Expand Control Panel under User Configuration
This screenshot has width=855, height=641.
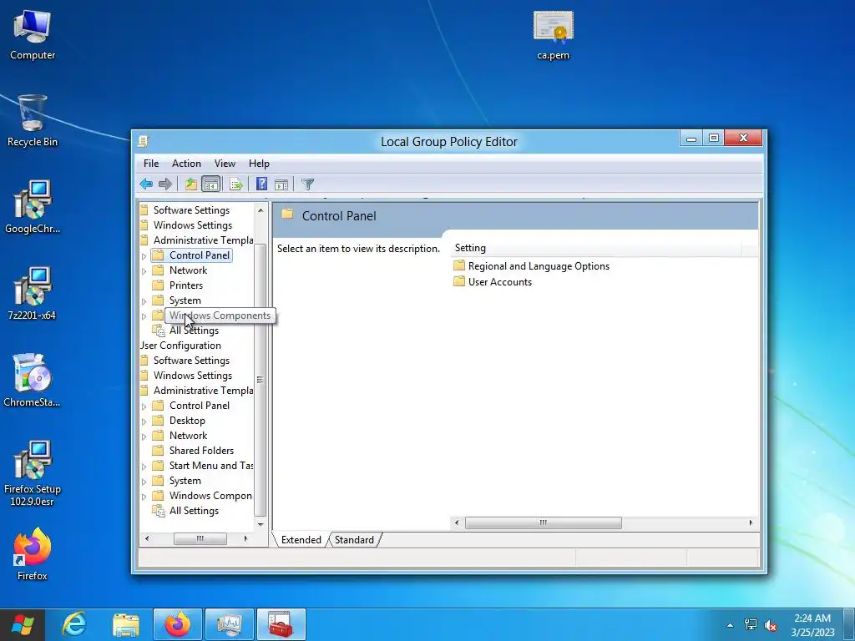pyautogui.click(x=144, y=406)
